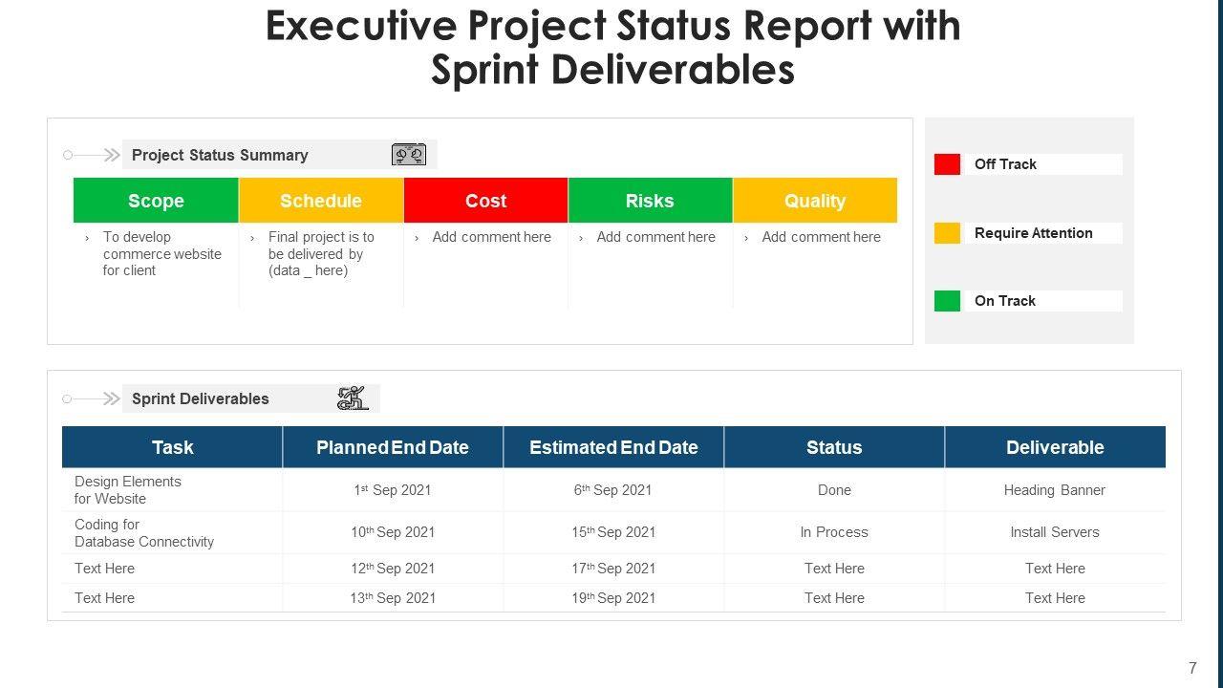
Task: Click the 'Sprint Deliverables' section heading
Action: [x=201, y=398]
